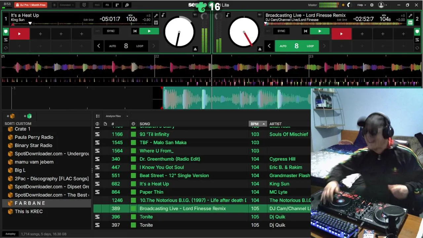Eject track from deck 1

[x=195, y=49]
